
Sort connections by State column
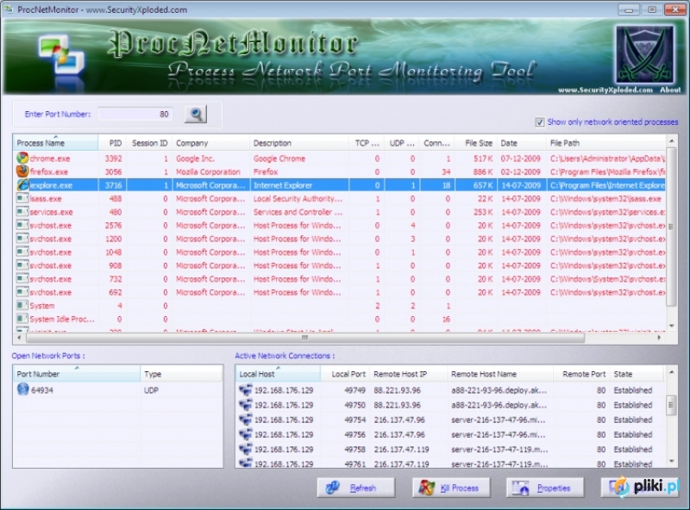(x=637, y=374)
